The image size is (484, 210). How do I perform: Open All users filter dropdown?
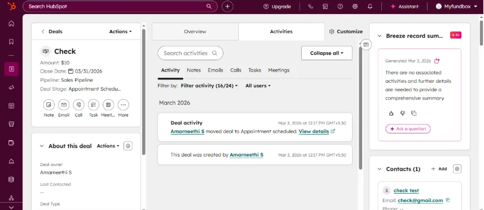pyautogui.click(x=258, y=86)
